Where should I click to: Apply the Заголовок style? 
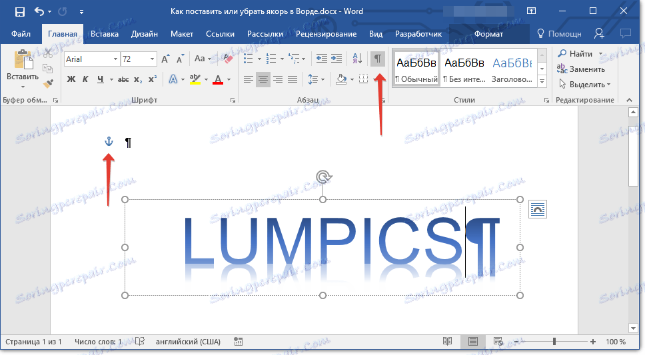(x=512, y=69)
